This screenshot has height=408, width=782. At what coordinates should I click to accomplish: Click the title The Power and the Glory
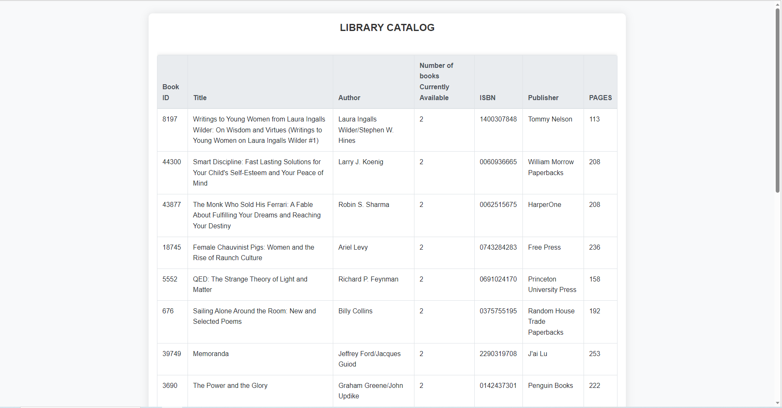click(230, 385)
